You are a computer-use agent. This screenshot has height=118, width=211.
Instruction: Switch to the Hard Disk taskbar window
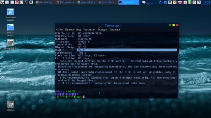108,2
